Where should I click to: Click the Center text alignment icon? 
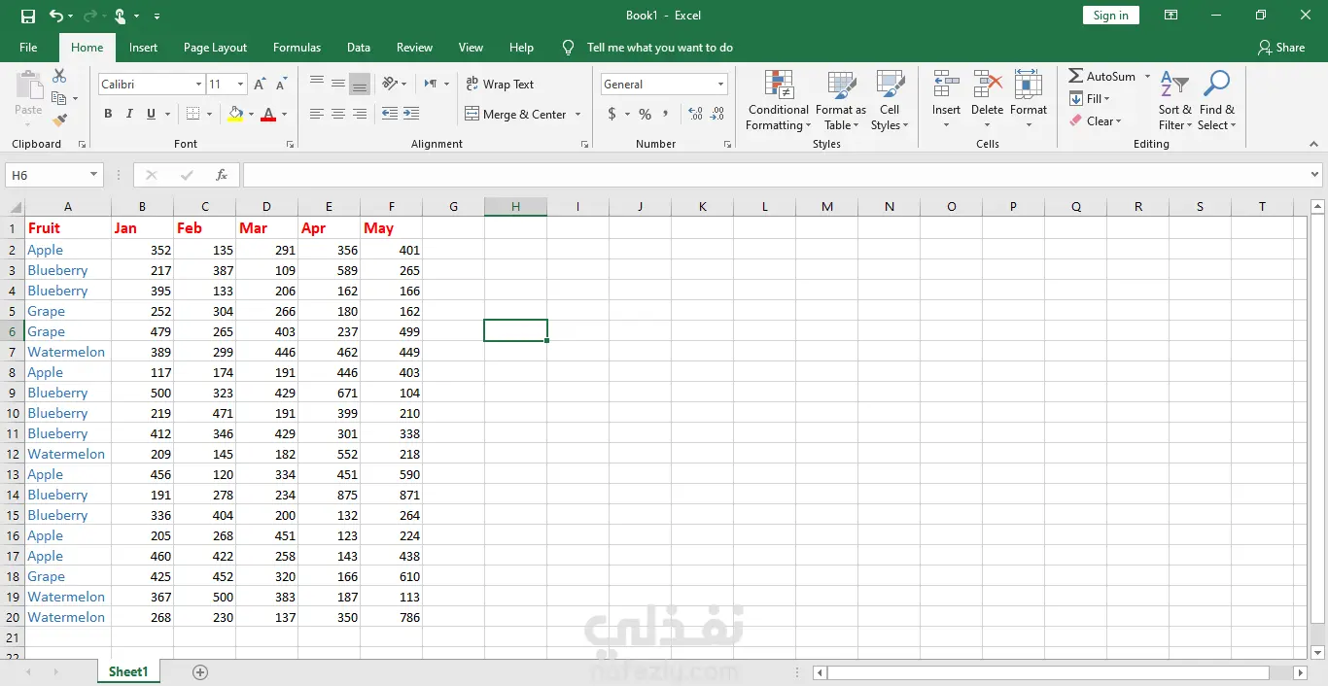click(x=338, y=114)
